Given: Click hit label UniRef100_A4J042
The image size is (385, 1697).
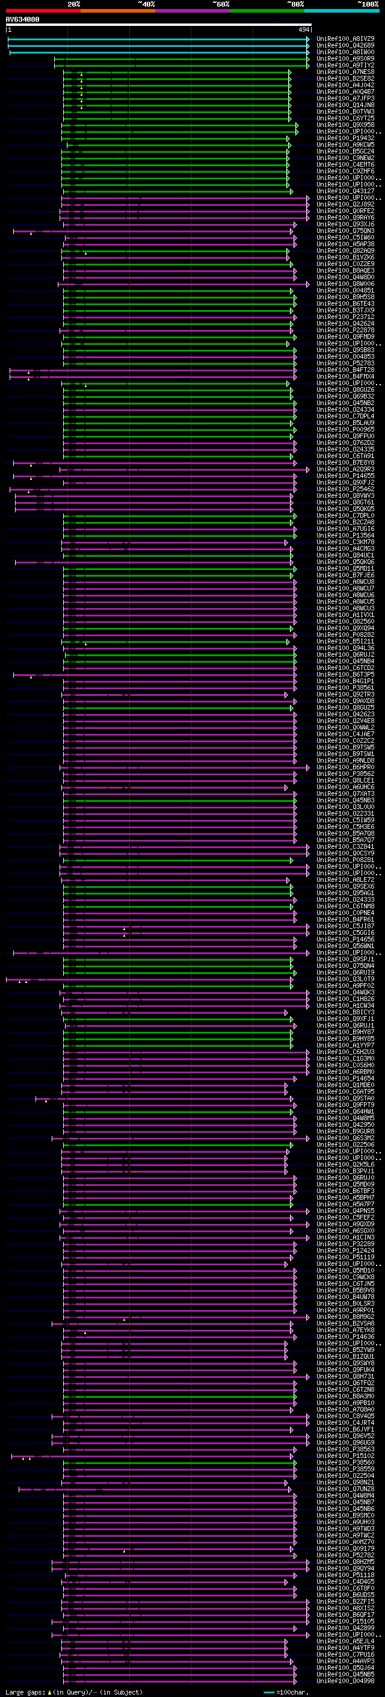Looking at the screenshot, I should [x=345, y=85].
